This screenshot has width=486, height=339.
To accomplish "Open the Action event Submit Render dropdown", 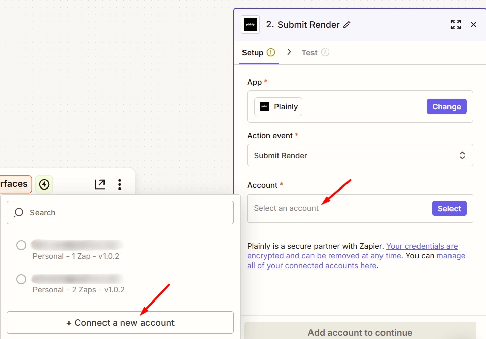I will (x=360, y=155).
